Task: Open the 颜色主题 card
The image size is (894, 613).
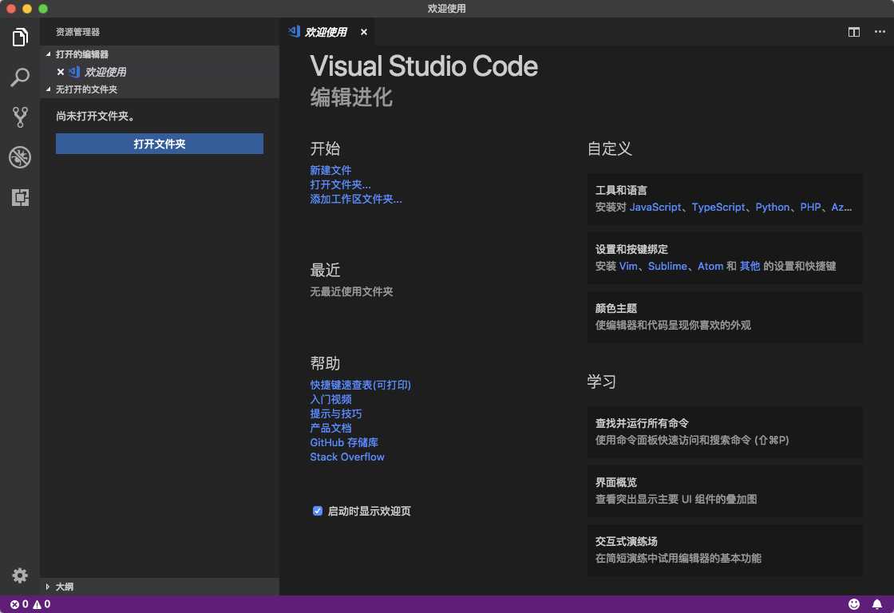Action: pos(725,317)
